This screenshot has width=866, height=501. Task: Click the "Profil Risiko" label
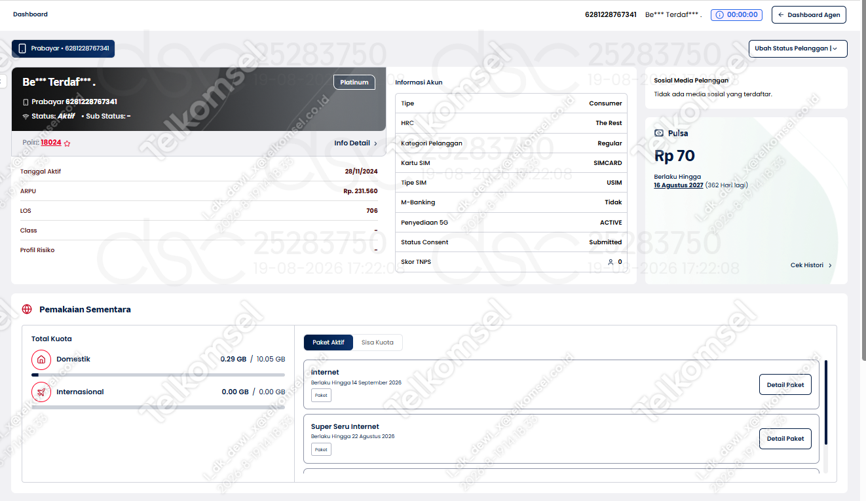click(x=37, y=250)
